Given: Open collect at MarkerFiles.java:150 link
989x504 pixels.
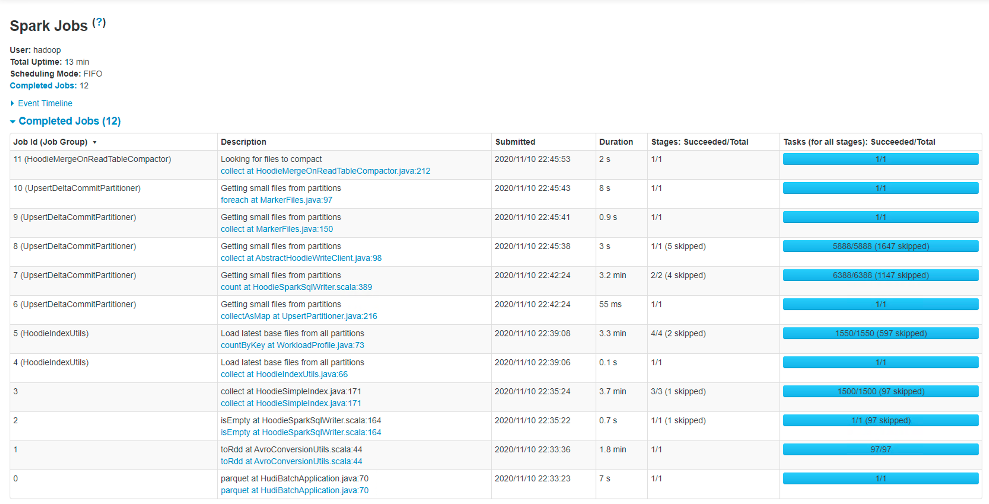Looking at the screenshot, I should 276,229.
